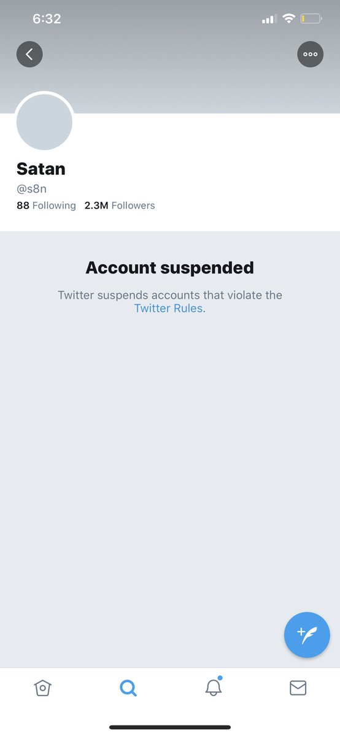The width and height of the screenshot is (340, 736).
Task: Open the Messages envelope tab
Action: (x=298, y=688)
